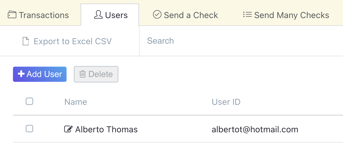Image resolution: width=343 pixels, height=144 pixels.
Task: Click the circled checkmark icon beside Send a Check
Action: tap(157, 14)
